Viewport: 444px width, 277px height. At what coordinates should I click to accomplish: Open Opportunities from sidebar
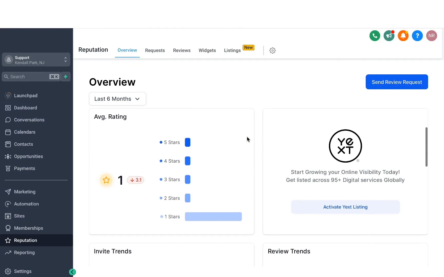click(29, 156)
